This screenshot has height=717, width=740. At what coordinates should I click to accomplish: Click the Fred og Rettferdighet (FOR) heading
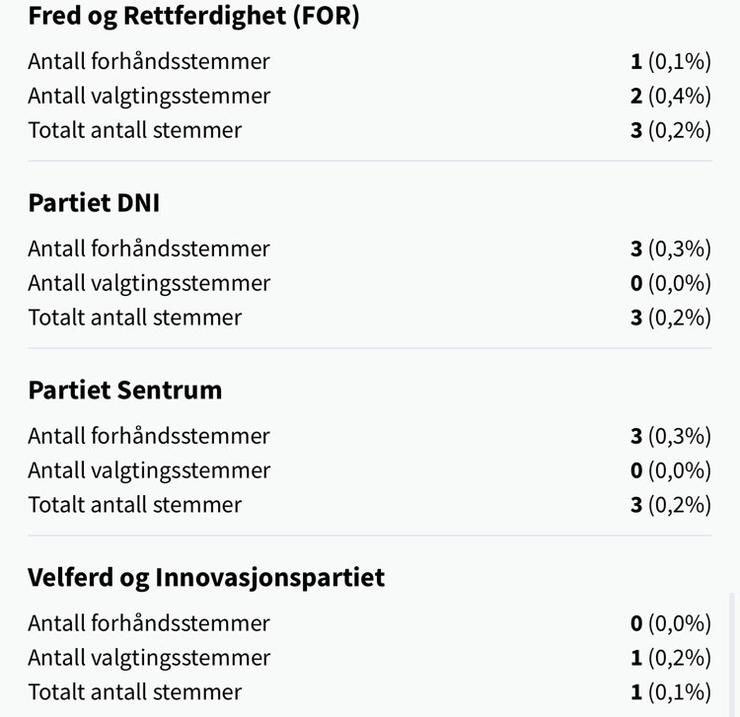pyautogui.click(x=193, y=16)
